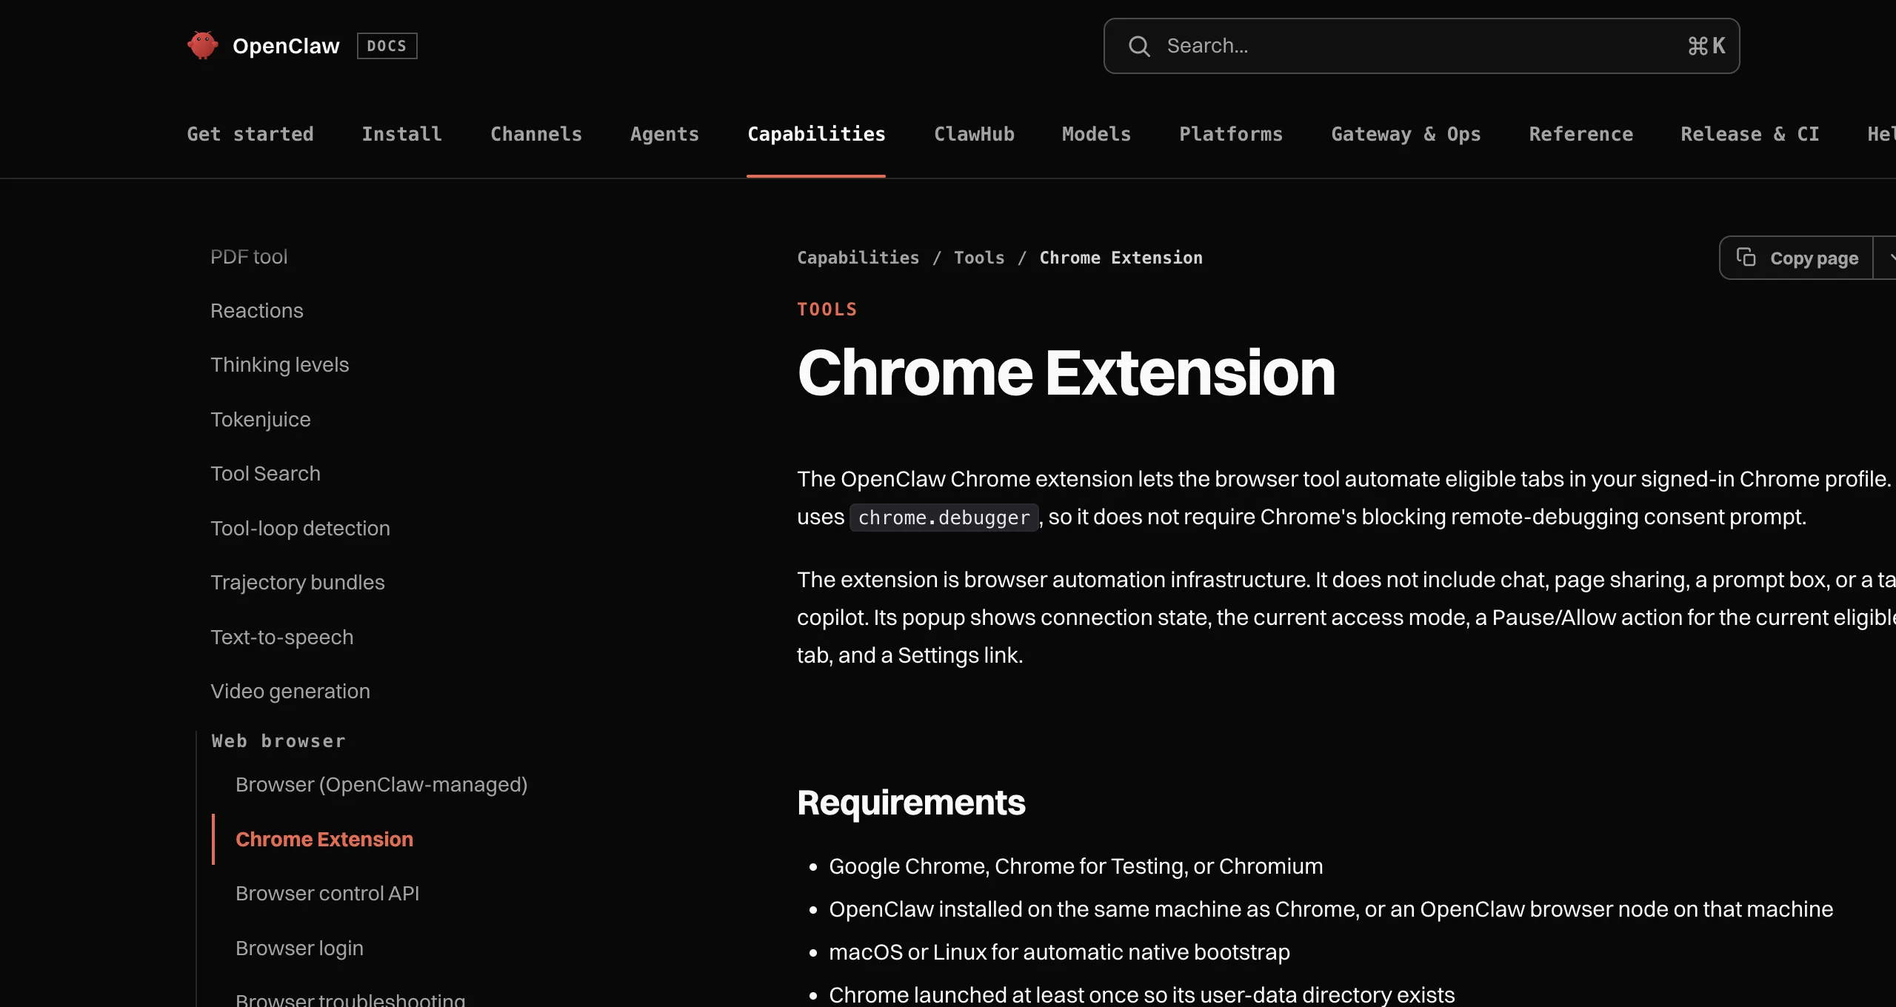Click the search magnifier icon
The image size is (1896, 1007).
click(x=1139, y=46)
